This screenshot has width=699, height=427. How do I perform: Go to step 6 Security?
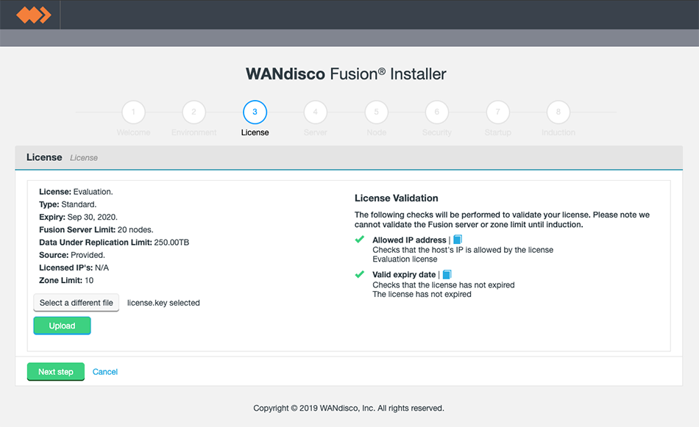(x=437, y=112)
